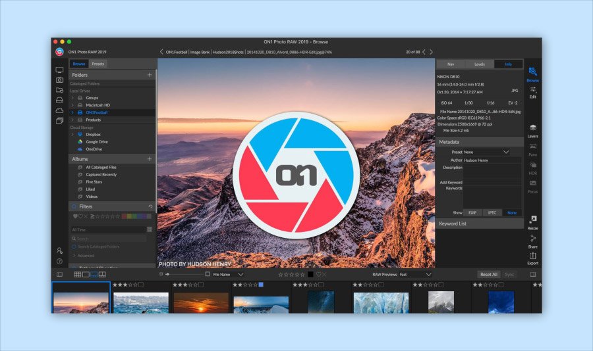Open the RAW Previews Fast dropdown
593x351 pixels.
click(x=415, y=274)
